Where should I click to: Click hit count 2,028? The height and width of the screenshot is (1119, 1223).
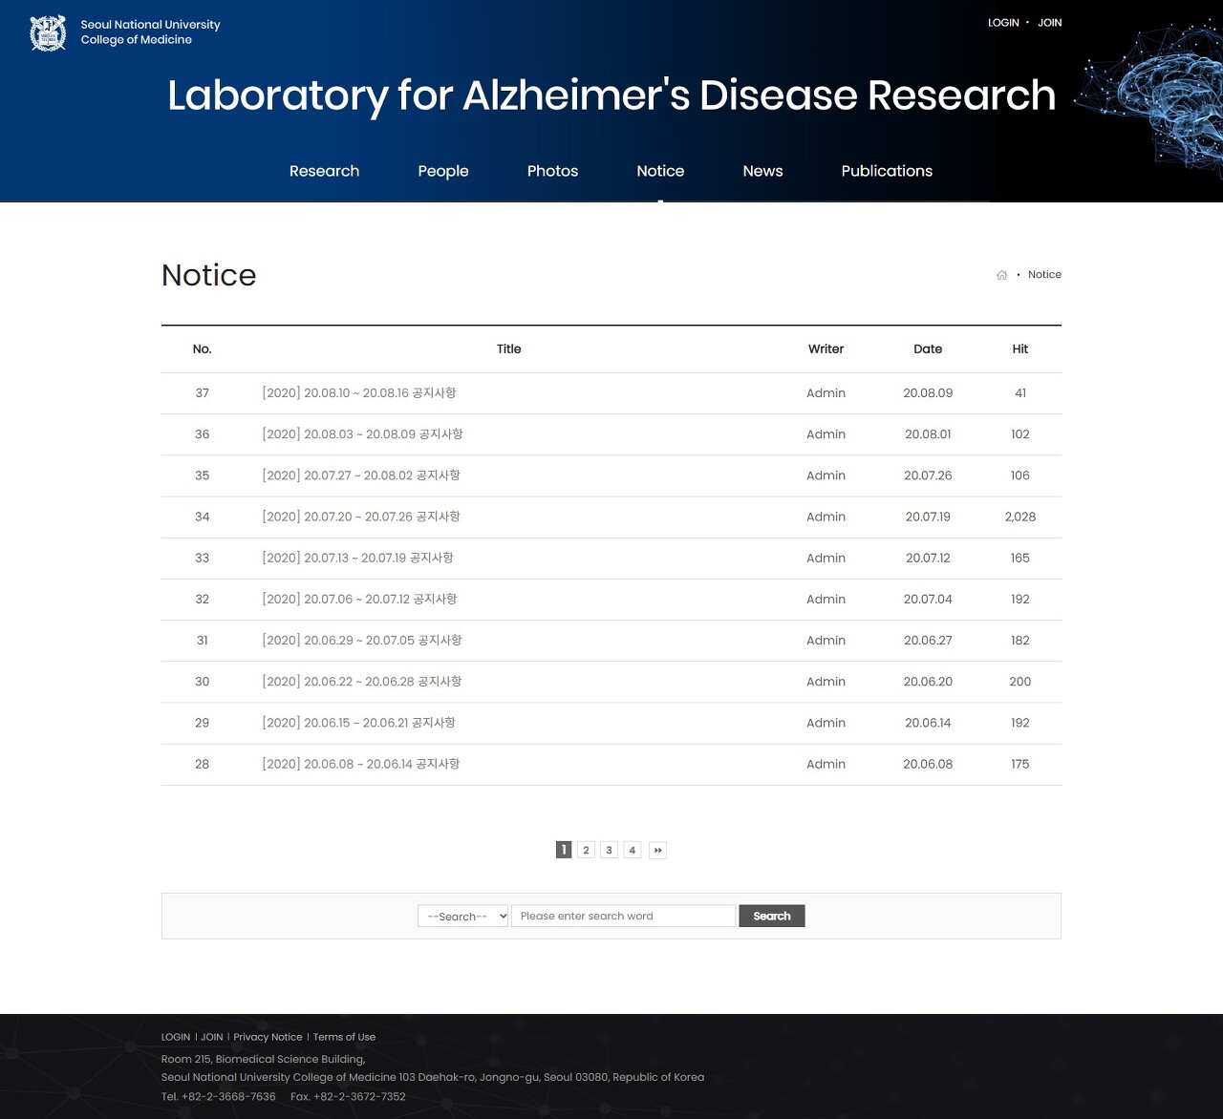(x=1020, y=517)
